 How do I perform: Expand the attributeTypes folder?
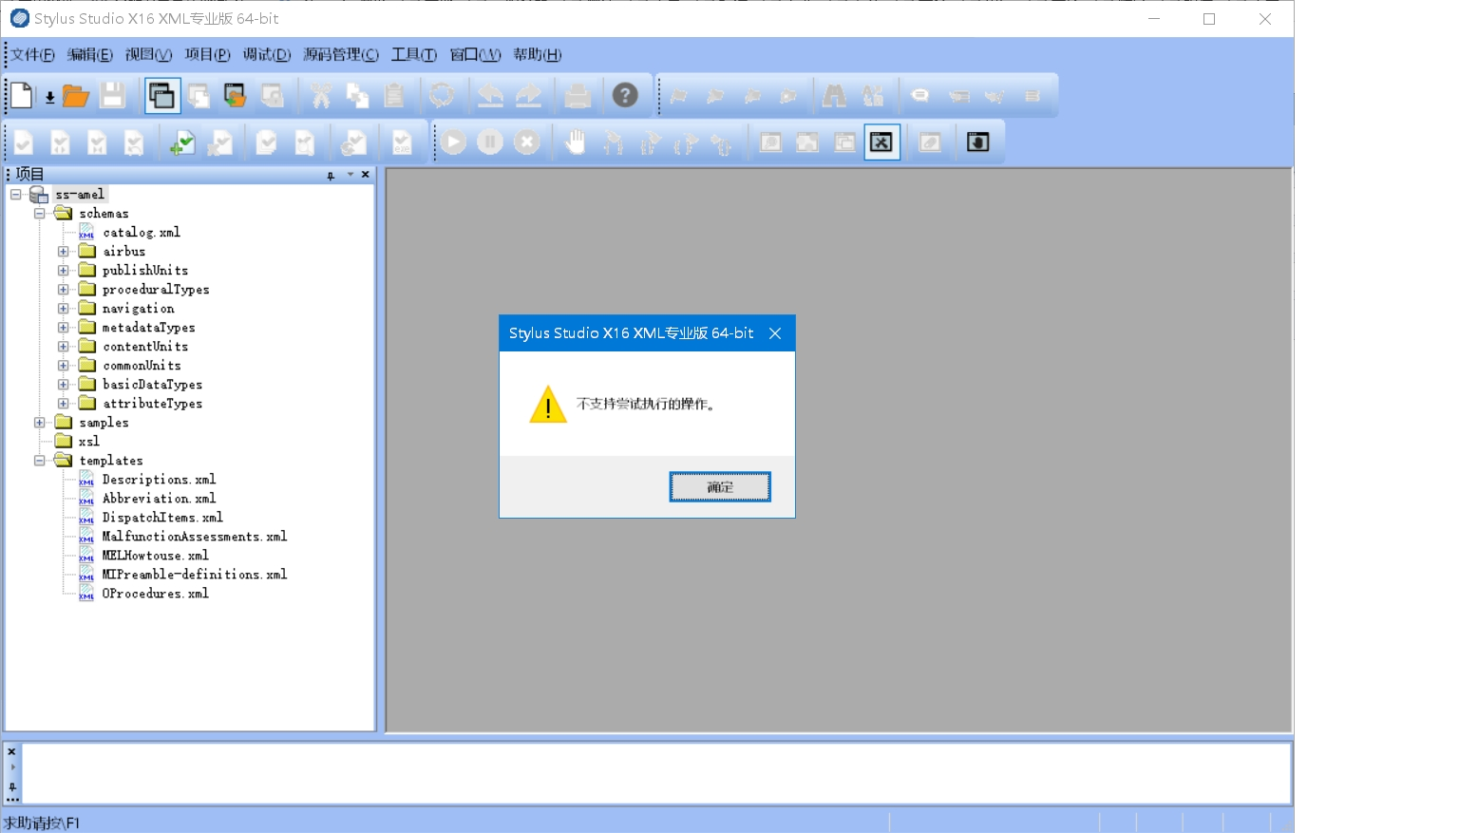[64, 403]
